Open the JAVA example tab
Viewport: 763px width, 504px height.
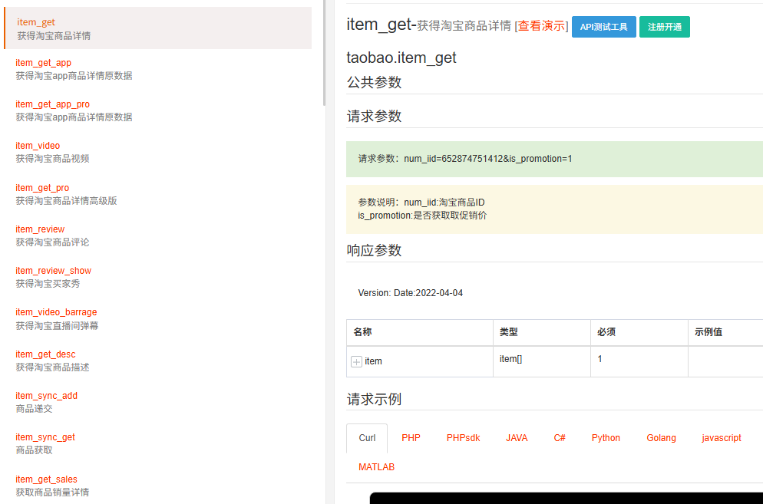click(517, 438)
